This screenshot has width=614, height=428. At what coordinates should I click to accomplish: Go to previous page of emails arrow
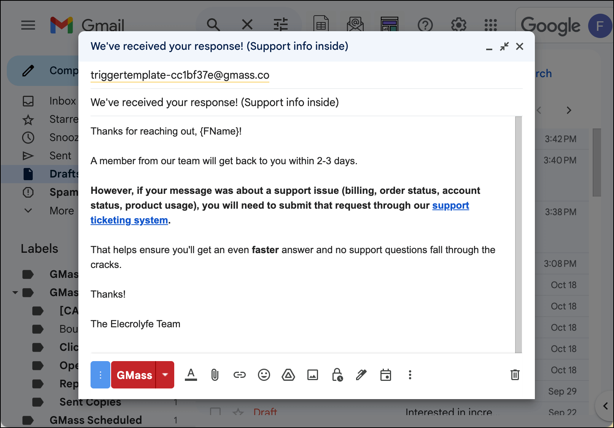[x=539, y=110]
